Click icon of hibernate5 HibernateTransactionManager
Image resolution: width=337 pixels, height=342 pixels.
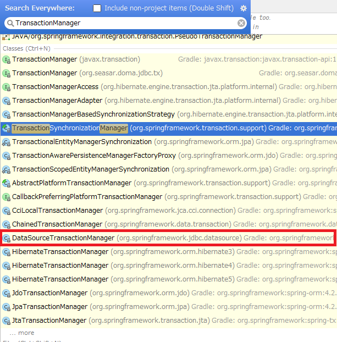coord(7,279)
